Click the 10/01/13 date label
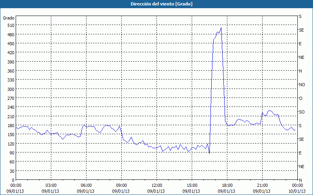The height and width of the screenshot is (195, 313). click(x=297, y=191)
